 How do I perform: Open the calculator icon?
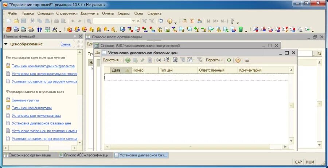click(x=184, y=21)
